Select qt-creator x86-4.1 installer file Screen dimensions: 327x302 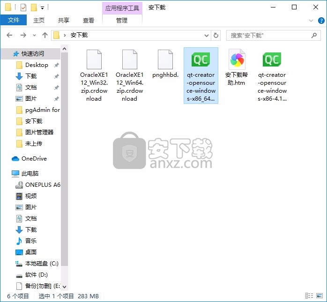(272, 75)
